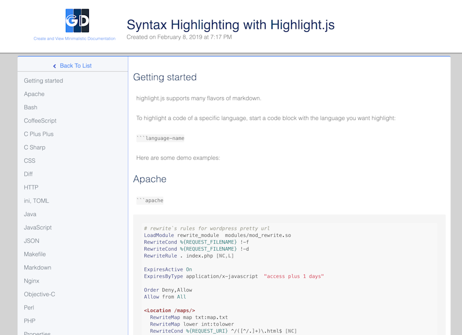Select Makefile in sidebar
The width and height of the screenshot is (462, 335).
35,254
